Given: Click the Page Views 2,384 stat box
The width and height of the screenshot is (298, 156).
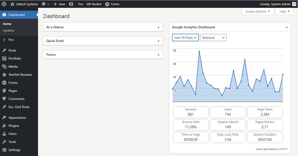Looking at the screenshot, I should 265,112.
